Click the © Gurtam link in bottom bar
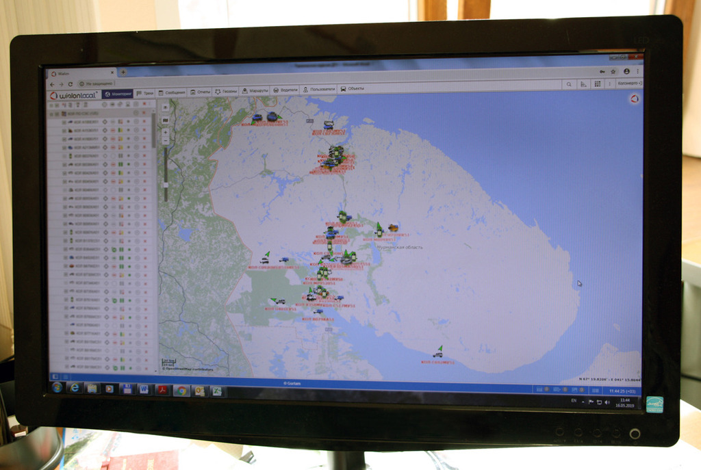The width and height of the screenshot is (701, 470). (292, 383)
